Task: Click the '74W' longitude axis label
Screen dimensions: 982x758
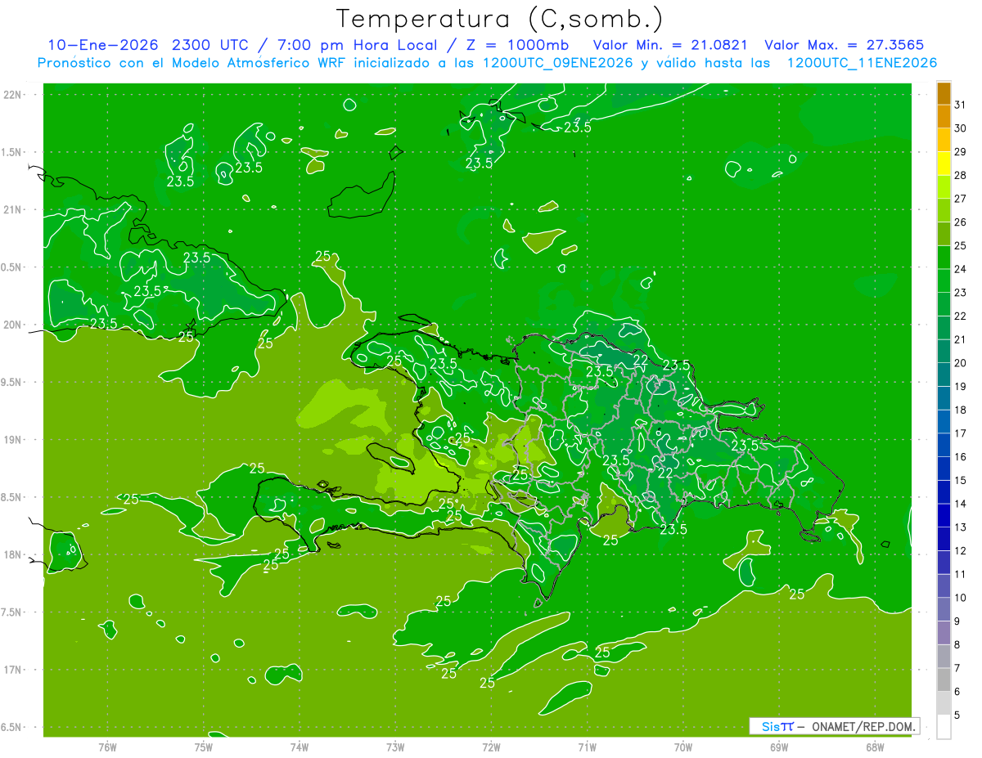Action: [x=299, y=747]
